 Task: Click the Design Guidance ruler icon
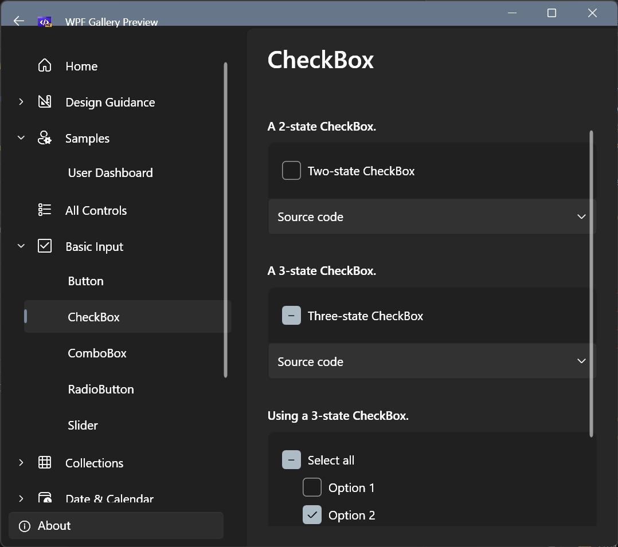(45, 101)
